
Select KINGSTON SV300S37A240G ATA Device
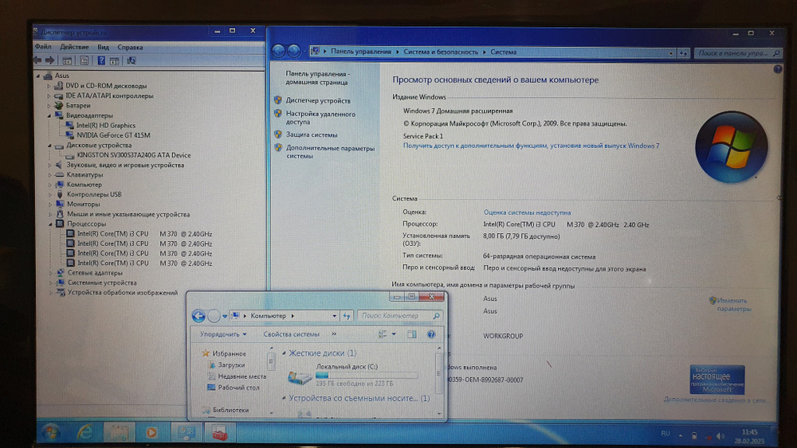click(134, 155)
